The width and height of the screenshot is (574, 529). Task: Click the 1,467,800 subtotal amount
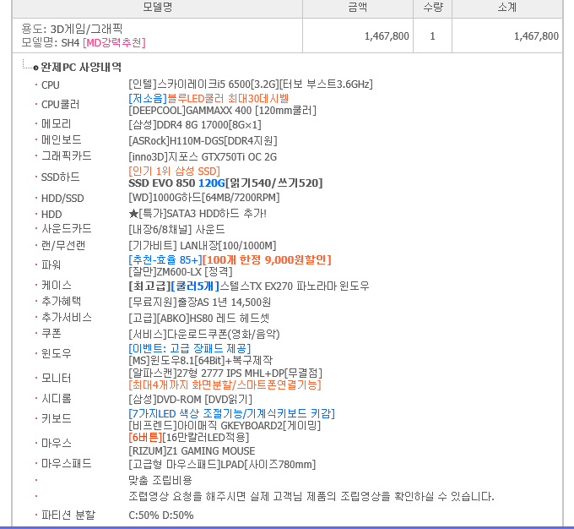tap(536, 36)
